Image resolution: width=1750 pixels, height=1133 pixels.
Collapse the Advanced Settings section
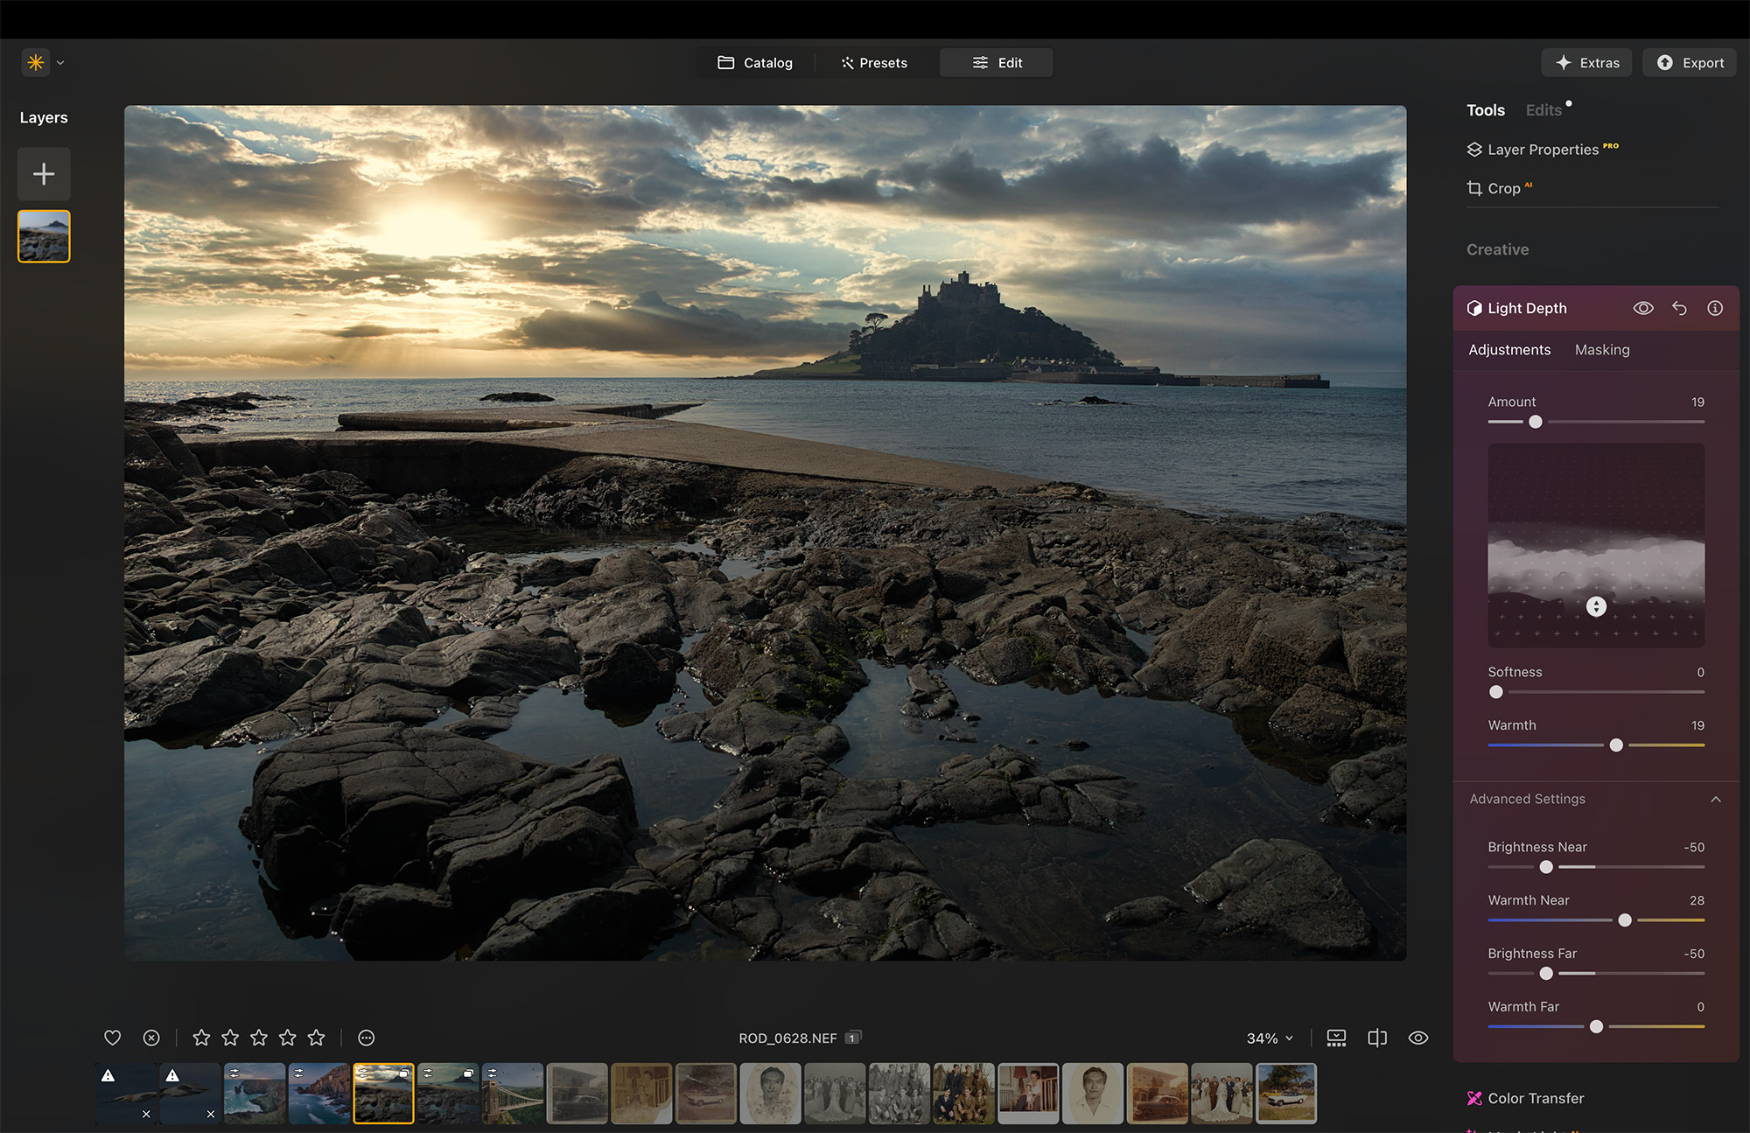pyautogui.click(x=1716, y=799)
